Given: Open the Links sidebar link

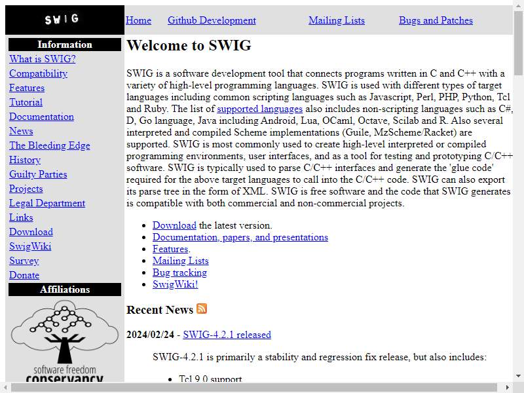Looking at the screenshot, I should coord(21,217).
